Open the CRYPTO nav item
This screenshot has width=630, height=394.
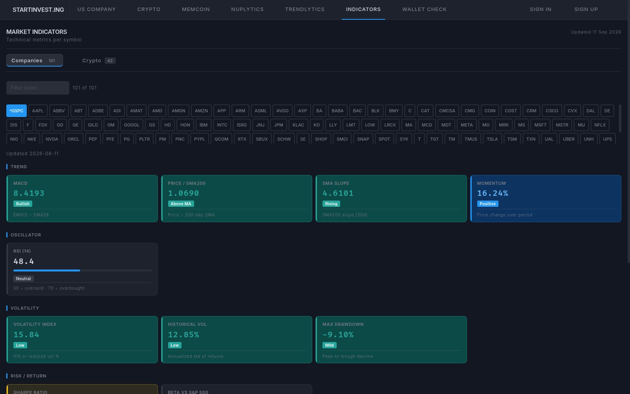149,9
